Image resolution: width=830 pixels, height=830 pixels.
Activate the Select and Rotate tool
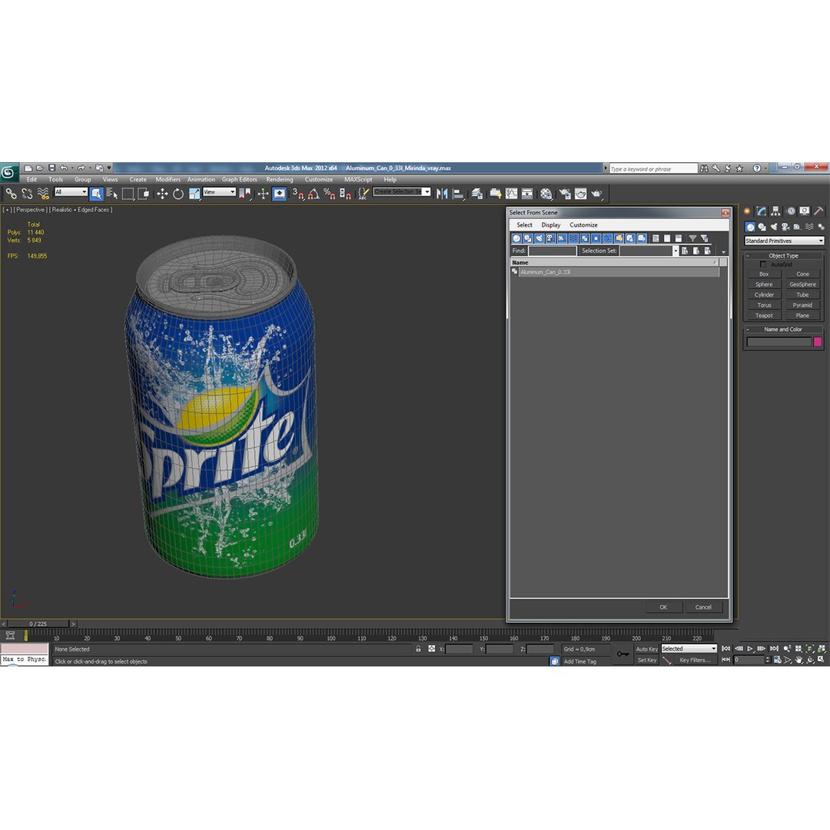pyautogui.click(x=178, y=194)
